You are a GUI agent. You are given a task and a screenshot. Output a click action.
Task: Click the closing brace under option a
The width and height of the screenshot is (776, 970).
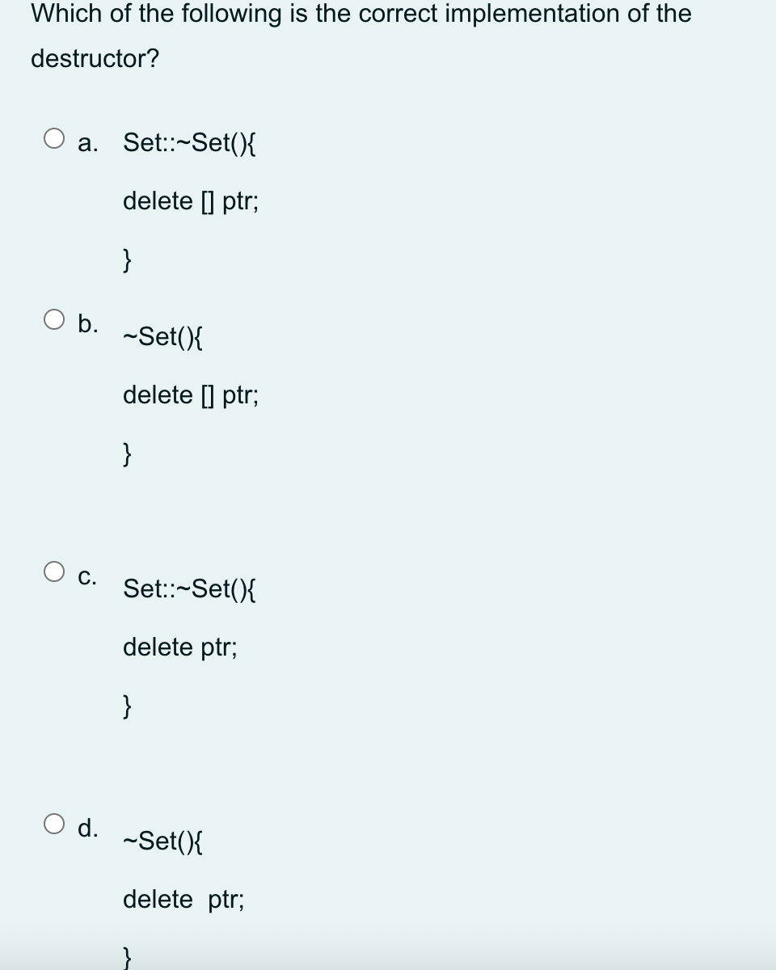pyautogui.click(x=127, y=260)
